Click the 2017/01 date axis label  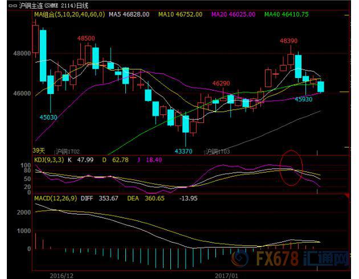point(226,276)
